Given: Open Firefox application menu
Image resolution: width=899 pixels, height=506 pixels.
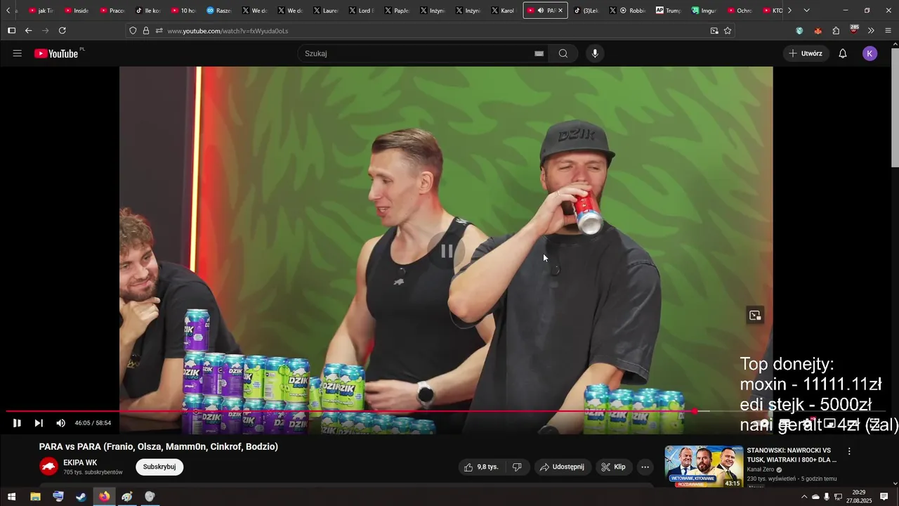Looking at the screenshot, I should point(888,31).
